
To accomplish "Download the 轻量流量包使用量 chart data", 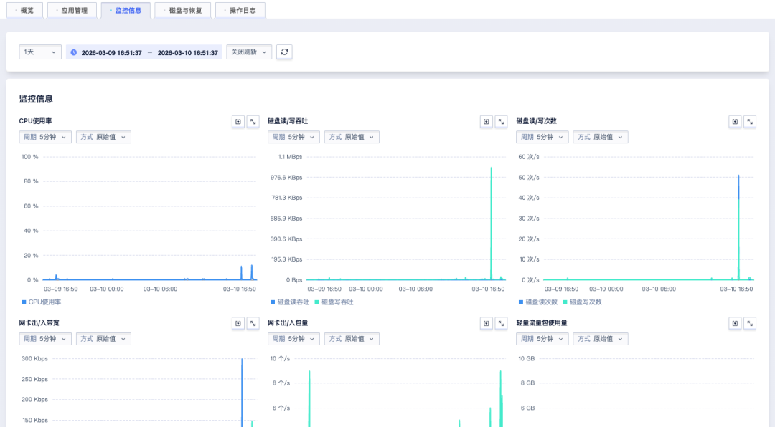I will click(735, 323).
